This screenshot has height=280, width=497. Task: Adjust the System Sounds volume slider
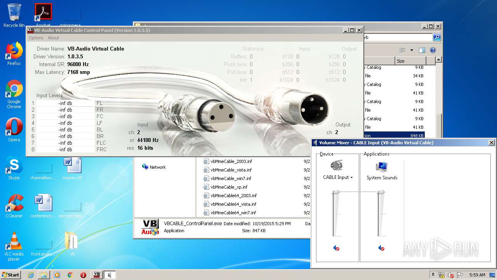[381, 192]
